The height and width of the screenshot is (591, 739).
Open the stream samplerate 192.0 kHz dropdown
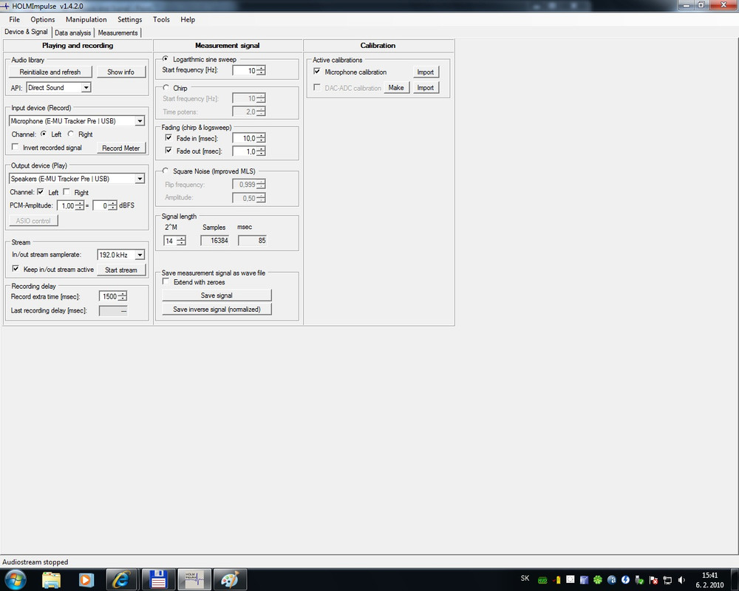[x=140, y=255]
